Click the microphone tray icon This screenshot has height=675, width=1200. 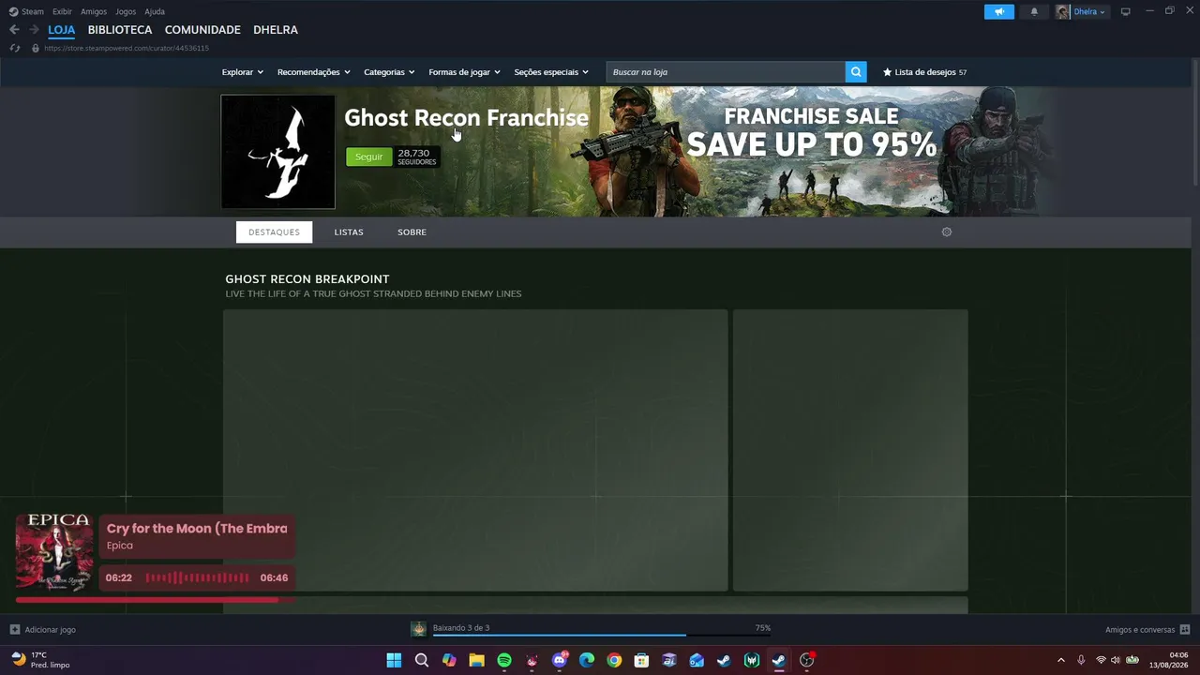coord(1081,660)
